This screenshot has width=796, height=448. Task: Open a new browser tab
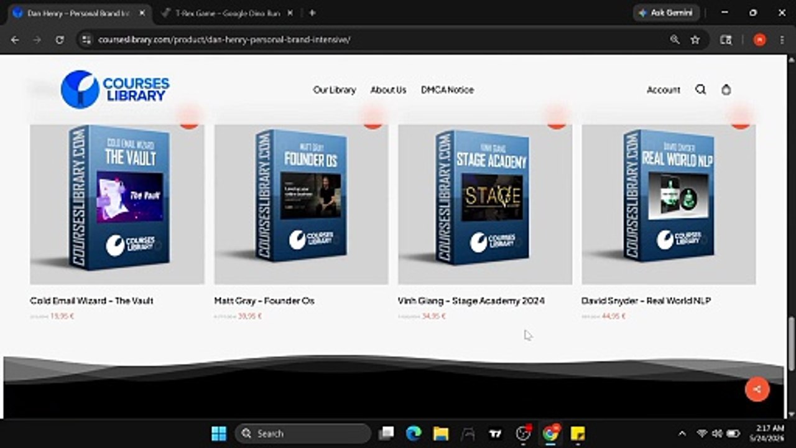[312, 12]
